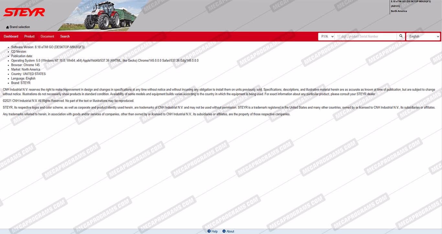Go to the Document menu item

point(47,37)
